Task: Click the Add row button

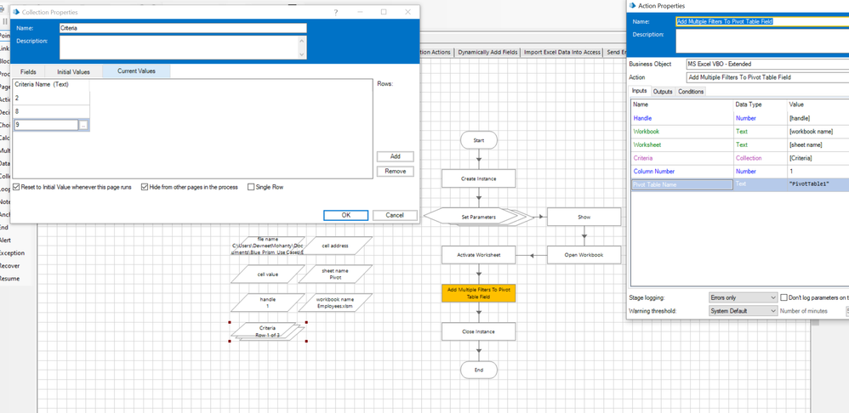Action: tap(395, 156)
